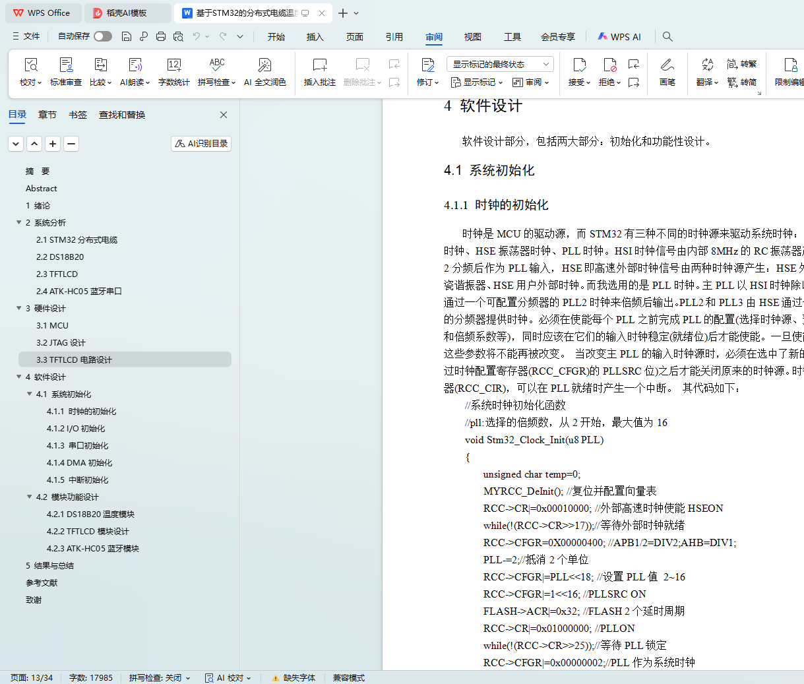Image resolution: width=804 pixels, height=684 pixels.
Task: Toggle the 自动保存 autosave switch
Action: 102,36
